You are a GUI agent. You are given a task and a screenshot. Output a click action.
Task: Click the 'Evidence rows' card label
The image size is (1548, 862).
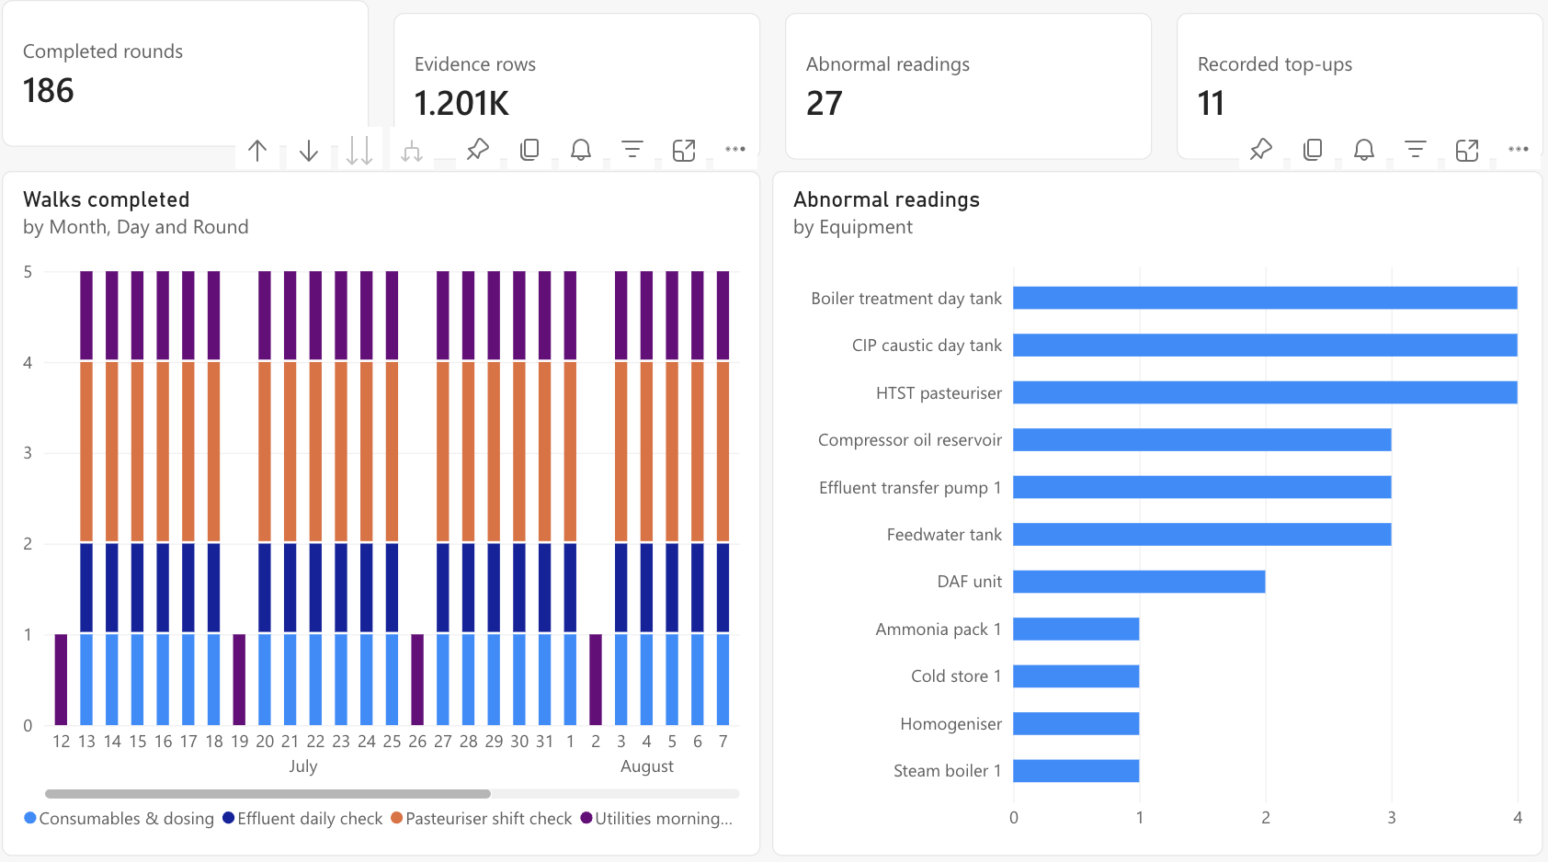[475, 64]
